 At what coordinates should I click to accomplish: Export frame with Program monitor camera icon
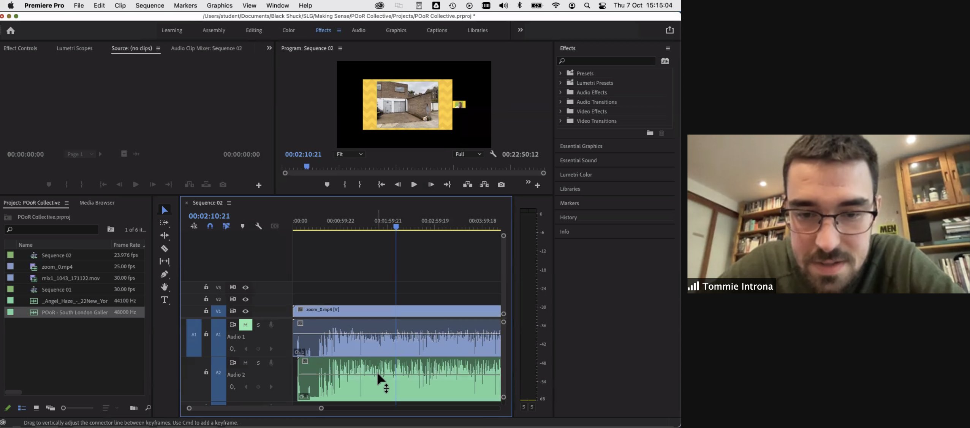coord(501,184)
